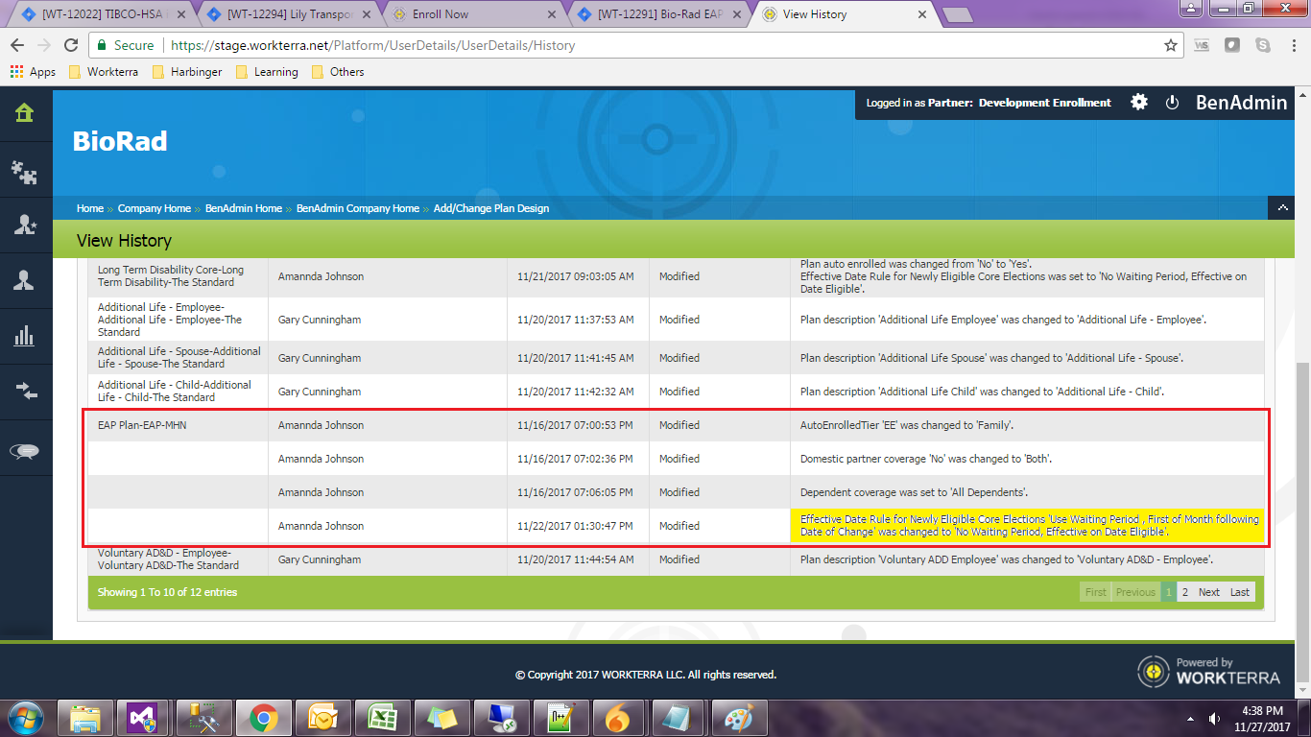Open a new browser tab
The height and width of the screenshot is (737, 1311).
click(x=958, y=15)
